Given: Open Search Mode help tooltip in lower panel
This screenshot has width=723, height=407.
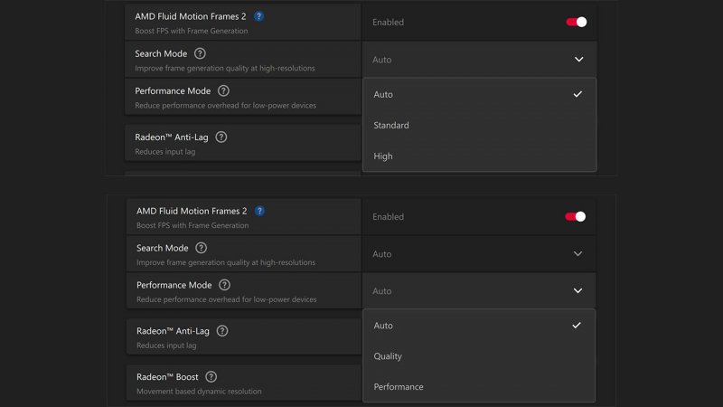Looking at the screenshot, I should point(201,248).
